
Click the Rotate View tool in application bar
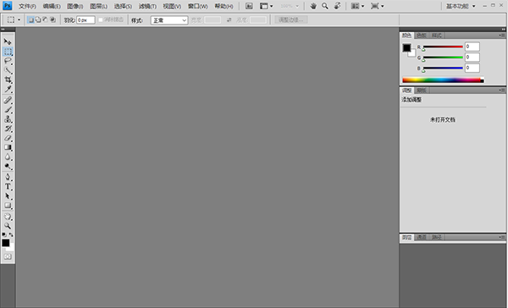point(337,6)
